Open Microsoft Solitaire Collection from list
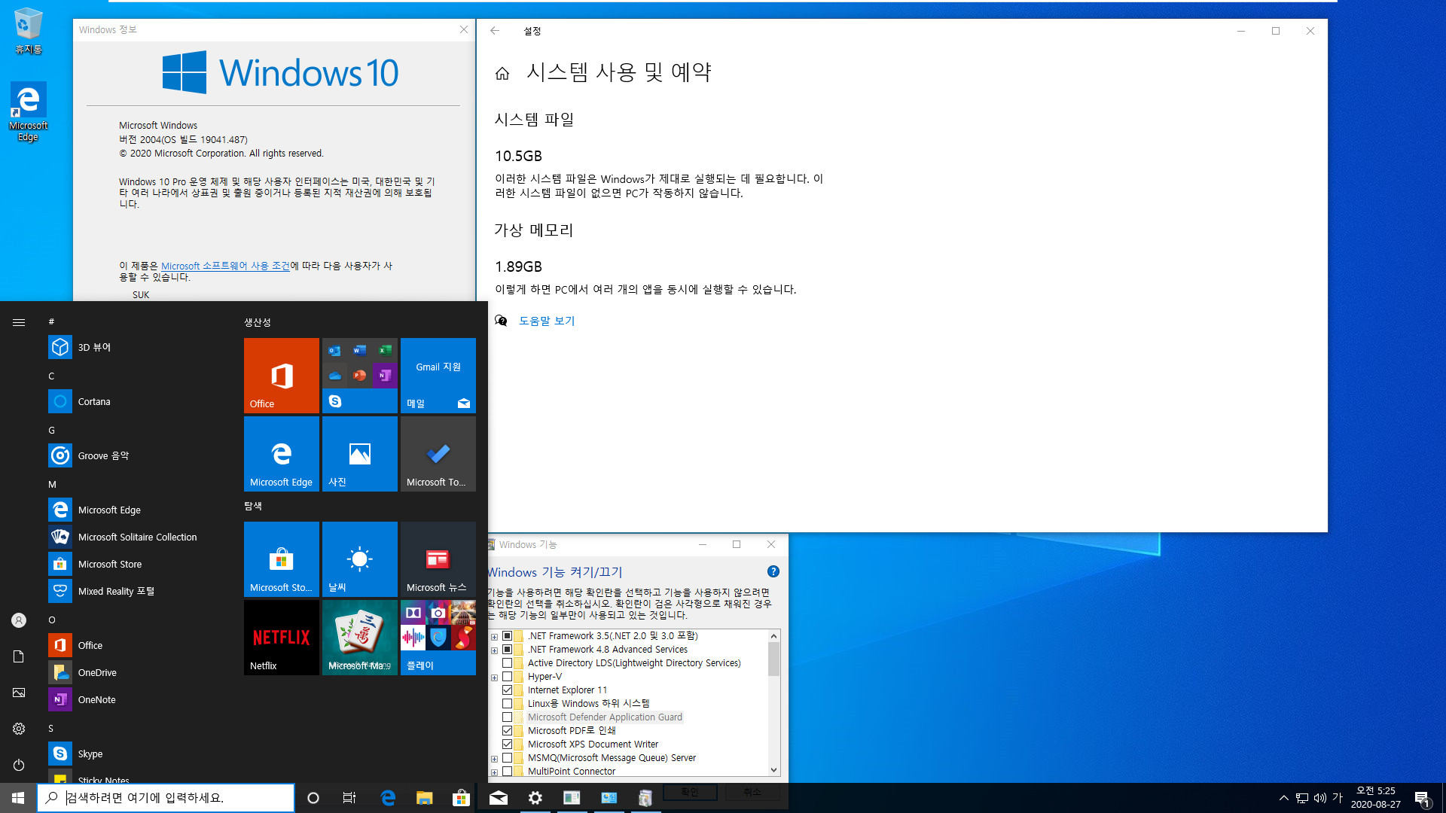 coord(136,537)
